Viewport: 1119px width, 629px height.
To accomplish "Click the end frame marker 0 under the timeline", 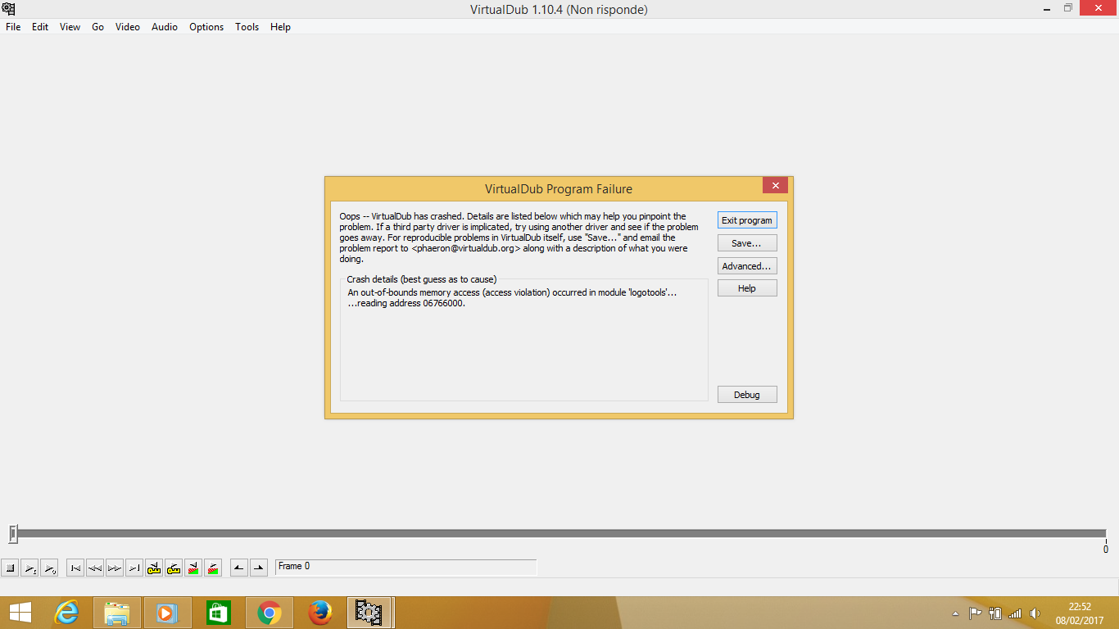I will (1106, 550).
